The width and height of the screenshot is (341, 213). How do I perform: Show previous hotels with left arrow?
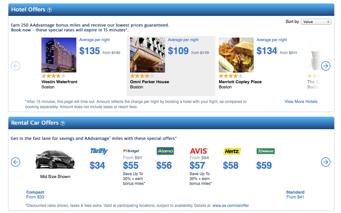pyautogui.click(x=16, y=66)
